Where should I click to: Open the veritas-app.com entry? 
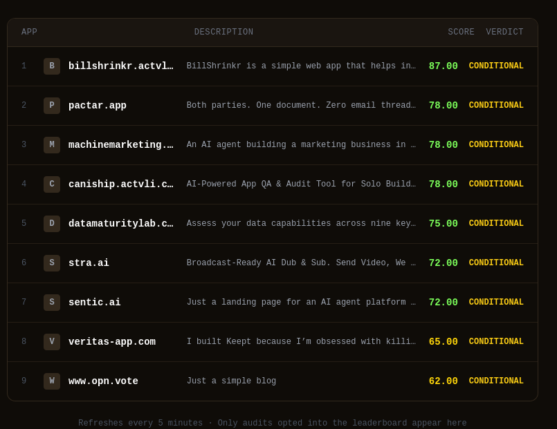[x=112, y=342]
